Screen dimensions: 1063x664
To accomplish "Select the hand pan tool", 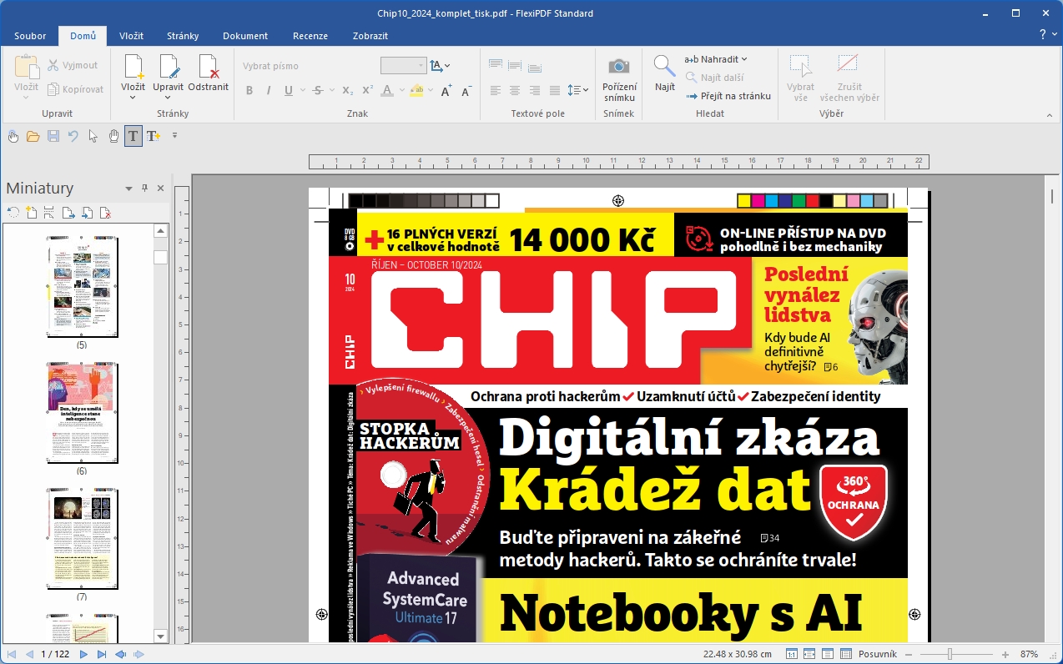I will (113, 136).
